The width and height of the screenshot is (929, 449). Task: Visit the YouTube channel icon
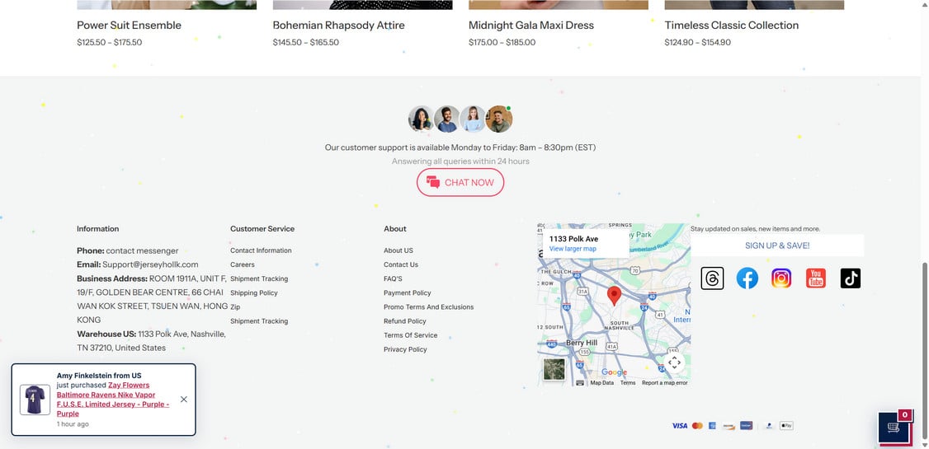coord(816,278)
